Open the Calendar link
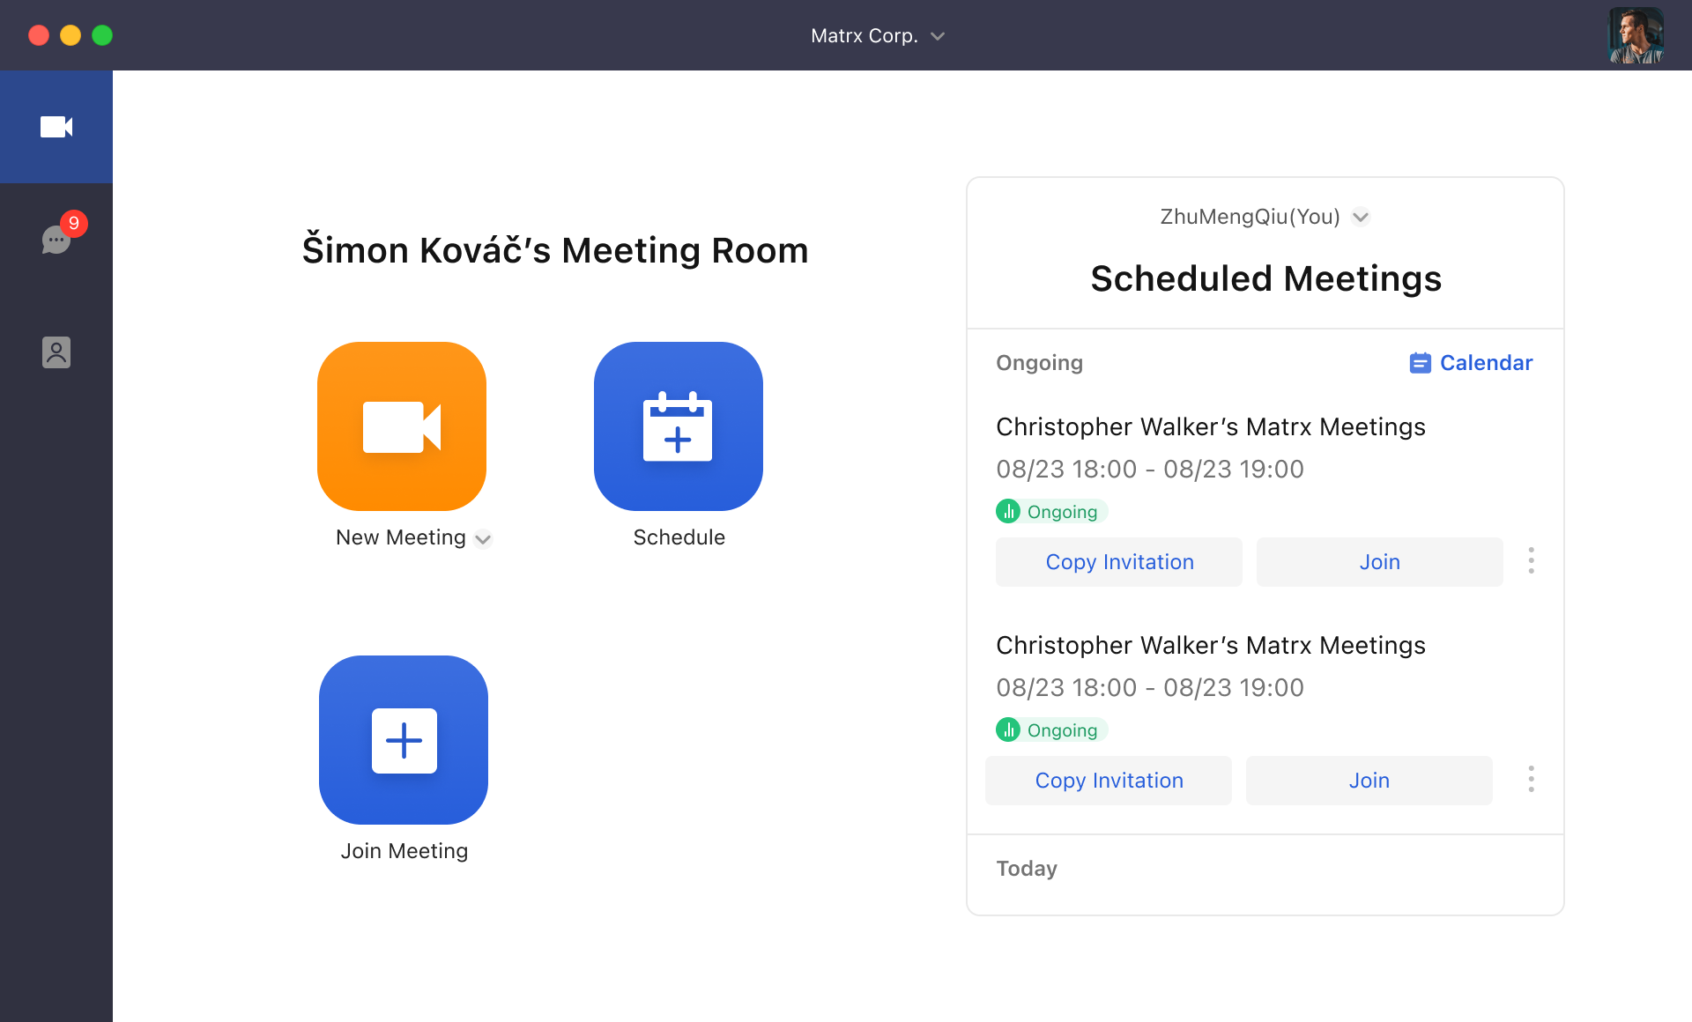The image size is (1692, 1022). tap(1471, 363)
